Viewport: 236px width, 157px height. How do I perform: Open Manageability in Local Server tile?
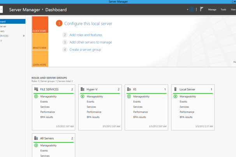(x=188, y=96)
